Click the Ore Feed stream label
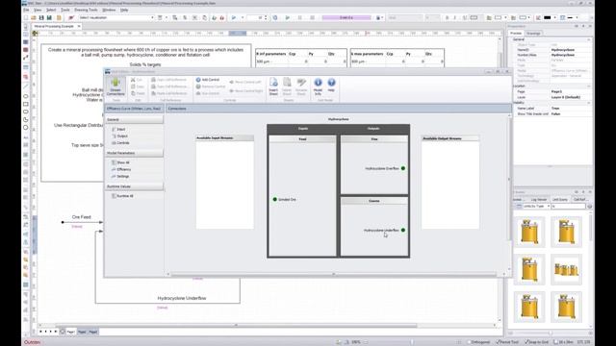The width and height of the screenshot is (616, 346). [81, 217]
